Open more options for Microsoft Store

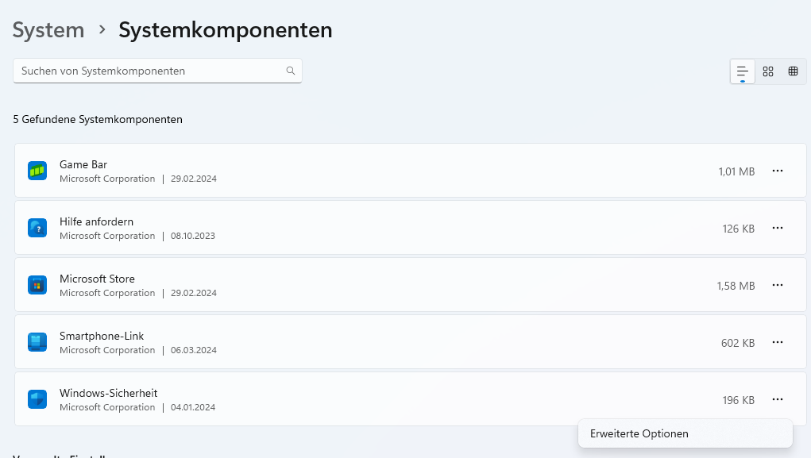coord(778,285)
